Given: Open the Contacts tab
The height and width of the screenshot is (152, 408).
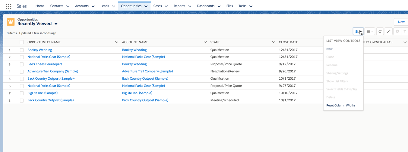Looking at the screenshot, I should coord(57,6).
